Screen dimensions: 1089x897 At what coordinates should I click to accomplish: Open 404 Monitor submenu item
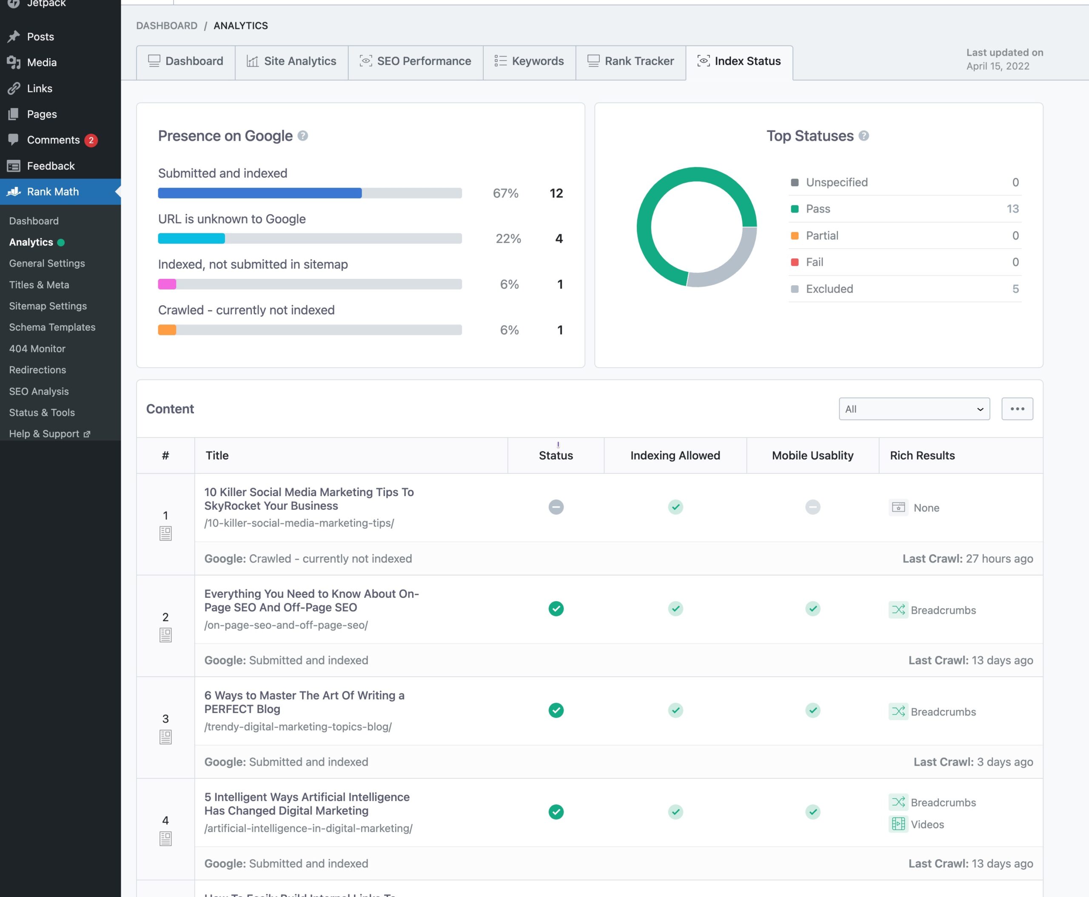[37, 349]
